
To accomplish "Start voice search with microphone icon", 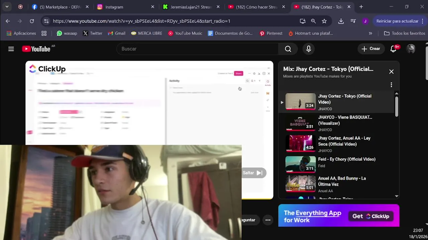I will click(309, 49).
